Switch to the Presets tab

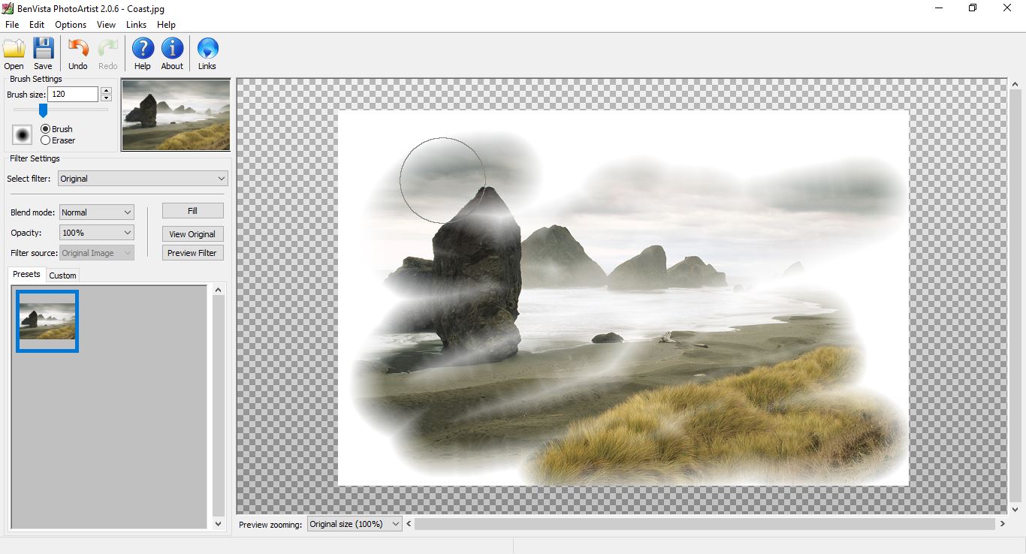[x=26, y=274]
